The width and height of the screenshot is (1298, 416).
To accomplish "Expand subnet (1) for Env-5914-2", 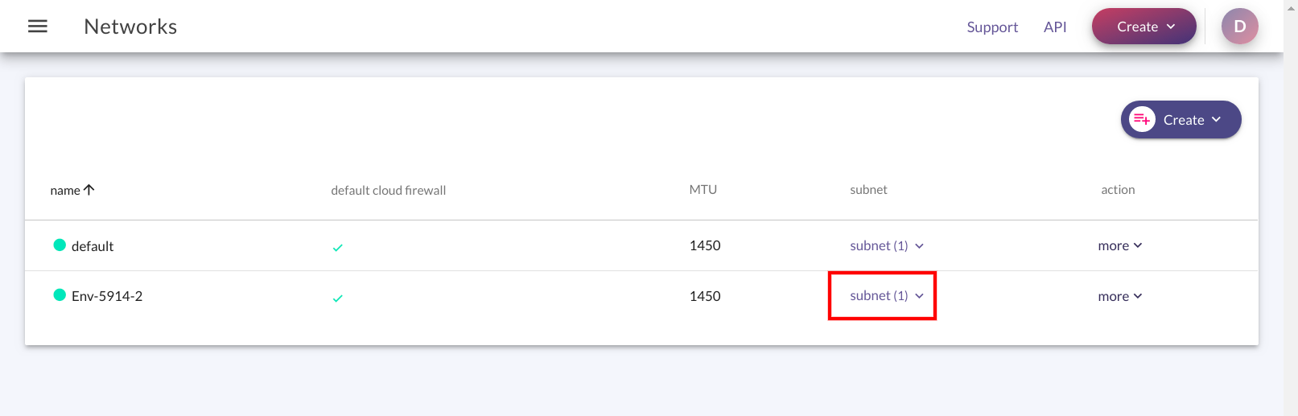I will coord(887,295).
